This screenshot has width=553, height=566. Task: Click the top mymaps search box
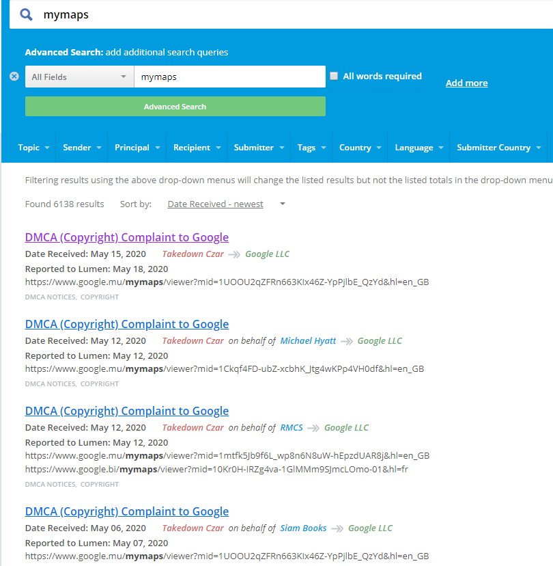281,15
